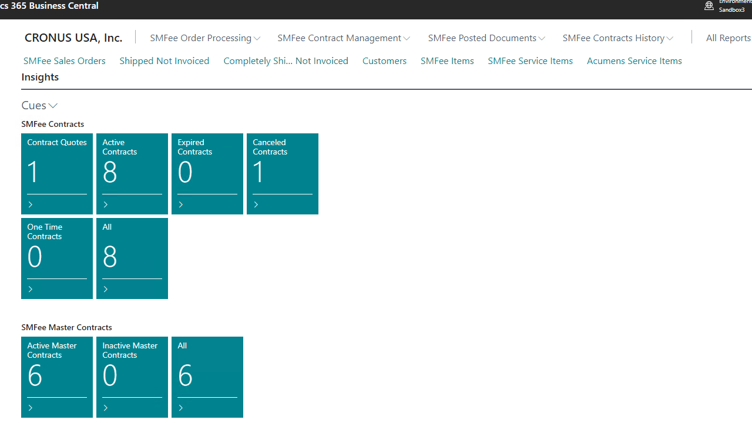Click the arrow icon on Expired Contracts tile
Image resolution: width=752 pixels, height=423 pixels.
[x=181, y=204]
